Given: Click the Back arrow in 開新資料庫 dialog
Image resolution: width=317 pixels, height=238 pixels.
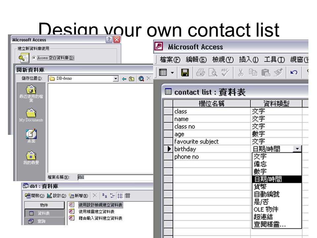Looking at the screenshot, I should [x=124, y=79].
